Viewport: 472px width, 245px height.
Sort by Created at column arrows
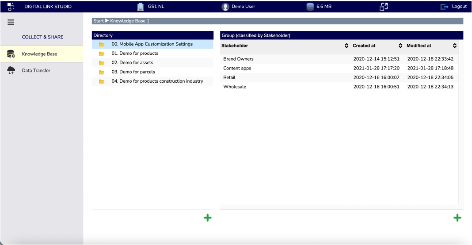pyautogui.click(x=400, y=46)
